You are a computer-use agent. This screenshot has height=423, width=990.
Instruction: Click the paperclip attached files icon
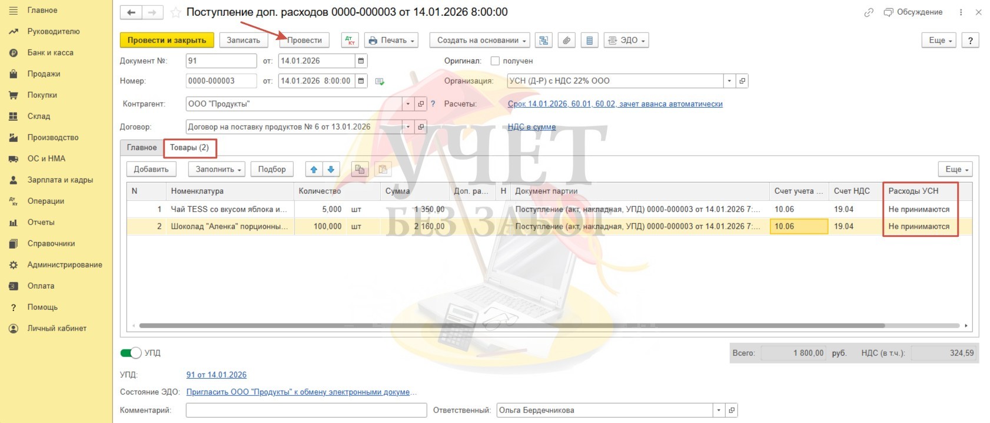pos(566,40)
